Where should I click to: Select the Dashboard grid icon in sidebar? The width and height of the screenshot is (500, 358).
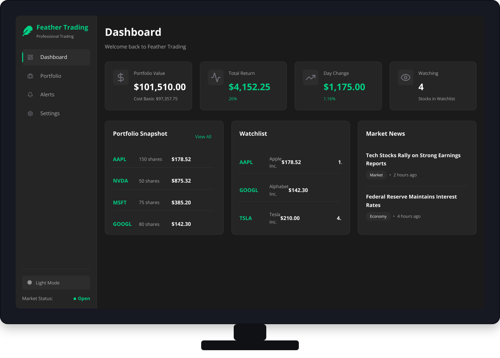click(30, 57)
